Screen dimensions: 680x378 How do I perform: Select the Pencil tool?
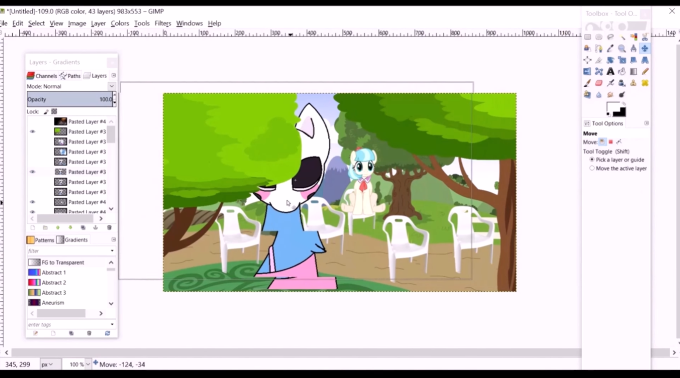tap(645, 72)
